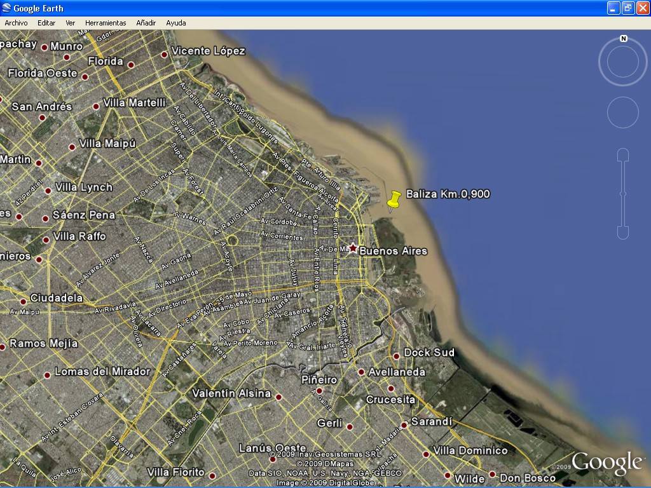Click the Av Avellaneda road label
The width and height of the screenshot is (651, 488).
point(177,280)
